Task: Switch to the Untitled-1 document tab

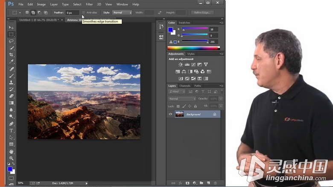Action: coord(39,20)
